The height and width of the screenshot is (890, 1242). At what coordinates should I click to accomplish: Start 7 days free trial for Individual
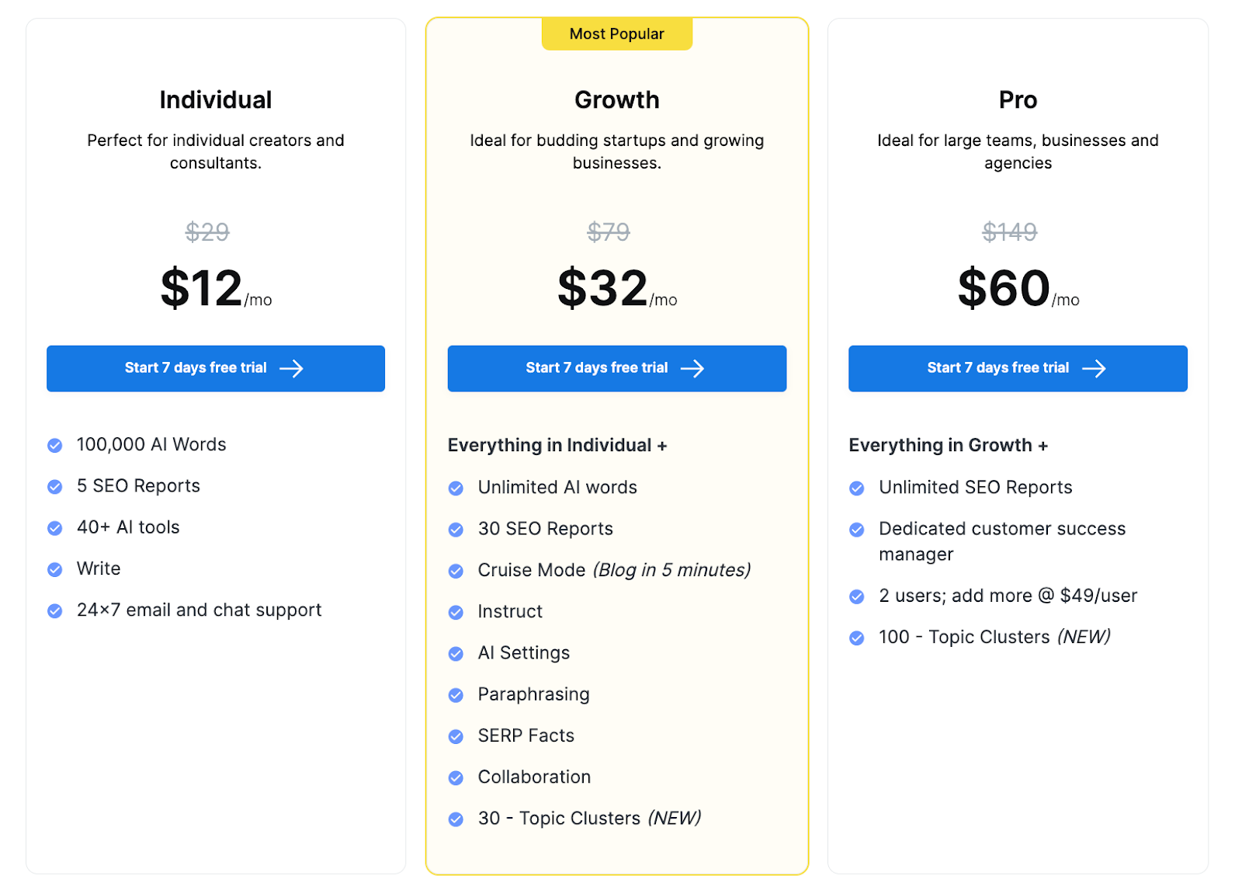(x=215, y=369)
